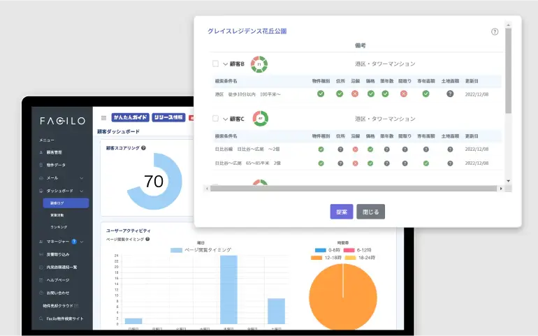Click the help icon beside ページ閲覧タイミング
Viewport: 538px width, 336px height.
(147, 240)
